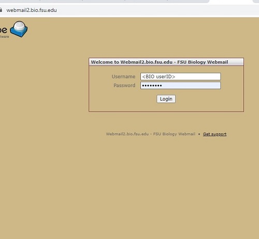This screenshot has width=259, height=239.
Task: Click the Welcome to Webmail2.bio.fsu.edu title bar
Action: pos(166,62)
